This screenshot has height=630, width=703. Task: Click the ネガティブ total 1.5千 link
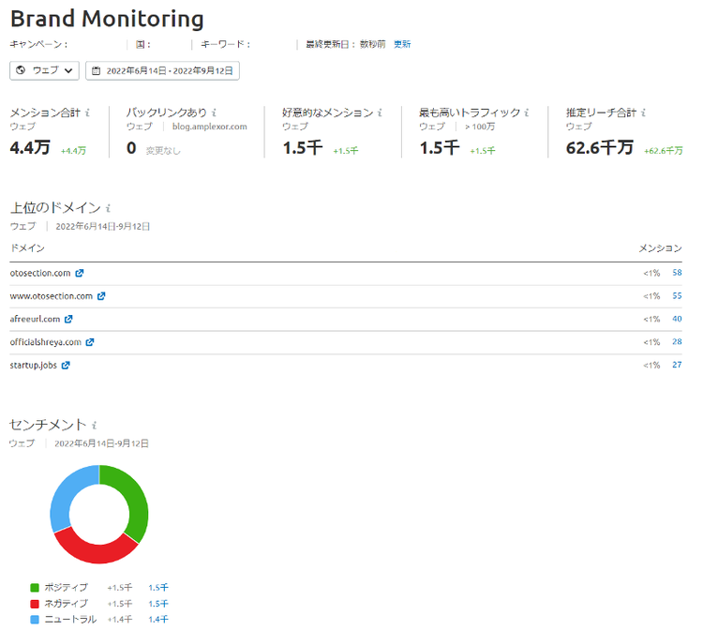(158, 604)
